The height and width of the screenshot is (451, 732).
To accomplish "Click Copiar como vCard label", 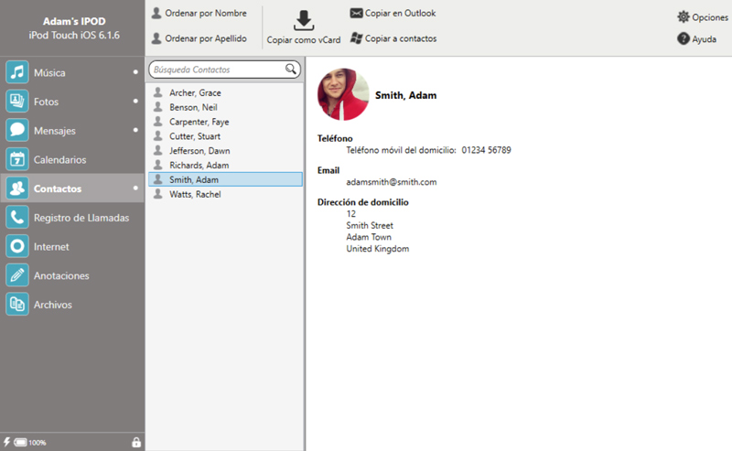I will coord(304,40).
